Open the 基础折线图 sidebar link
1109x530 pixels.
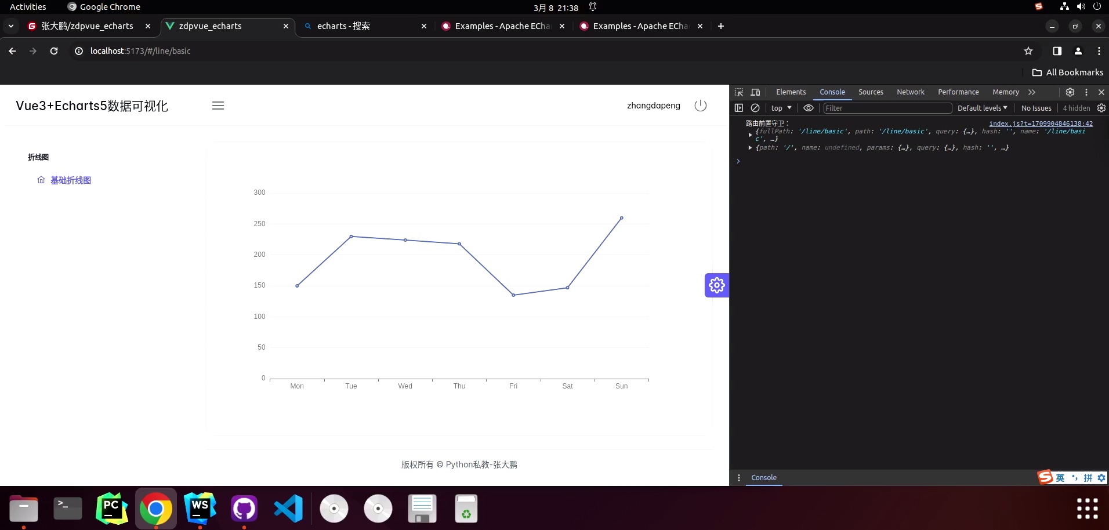point(70,180)
